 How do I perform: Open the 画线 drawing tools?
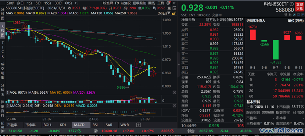click(x=151, y=3)
